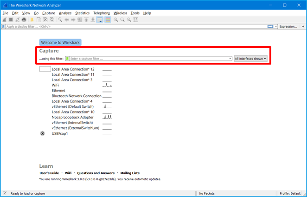The image size is (307, 197).
Task: Open capture filter green bookmark icon
Action: 67,59
